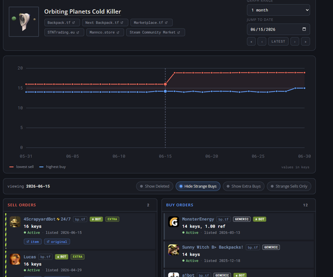Click the Orbiting Planets Cold Killer item thumbnail
This screenshot has height=277, width=333.
click(24, 22)
